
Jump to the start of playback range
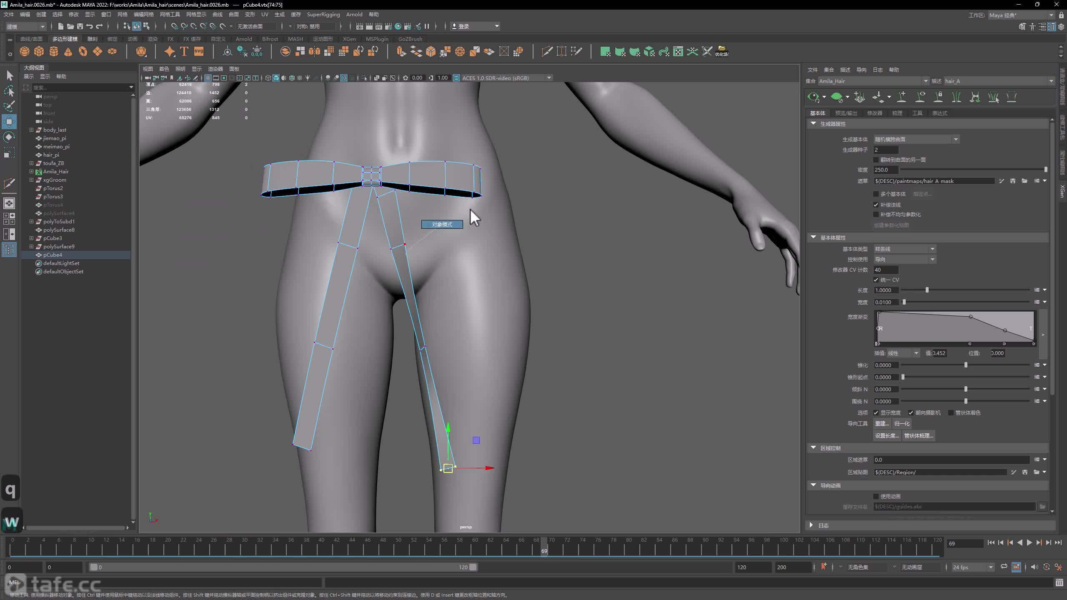991,543
